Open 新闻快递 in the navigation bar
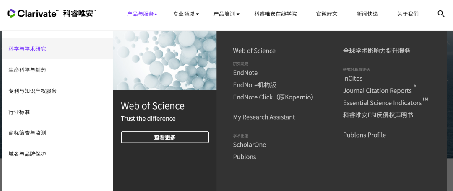453x191 pixels. [367, 14]
